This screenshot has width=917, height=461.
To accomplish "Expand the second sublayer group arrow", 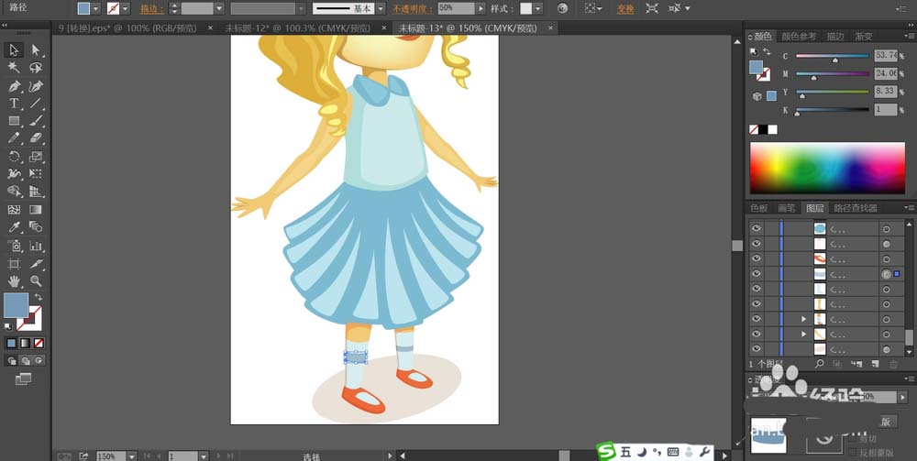I will pos(803,335).
